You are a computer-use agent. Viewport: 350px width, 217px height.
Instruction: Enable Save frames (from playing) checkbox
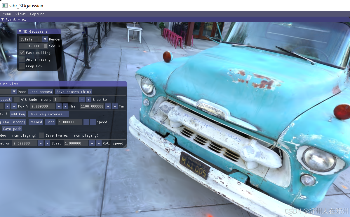click(x=41, y=135)
